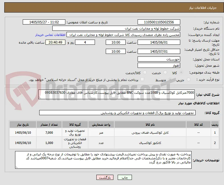Click the واحد شمارش column header

click(x=101, y=125)
